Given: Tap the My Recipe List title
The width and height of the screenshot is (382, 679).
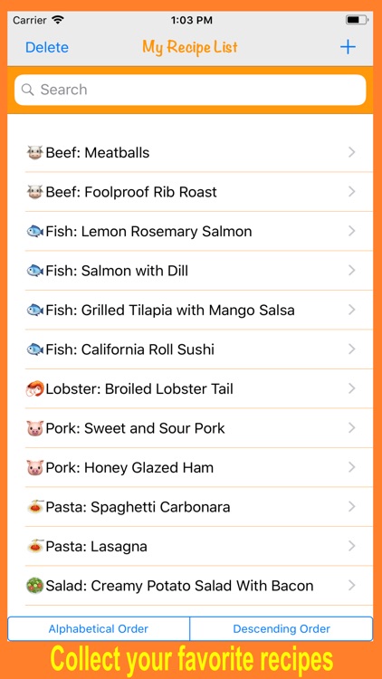Looking at the screenshot, I should [x=190, y=47].
